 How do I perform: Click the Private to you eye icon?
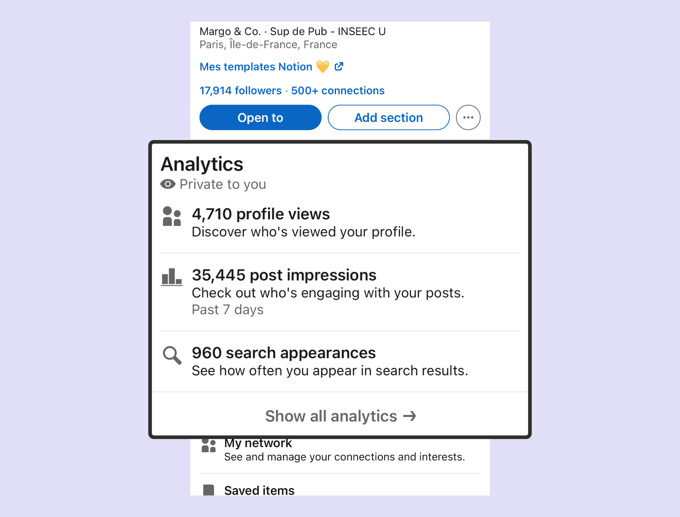point(168,184)
